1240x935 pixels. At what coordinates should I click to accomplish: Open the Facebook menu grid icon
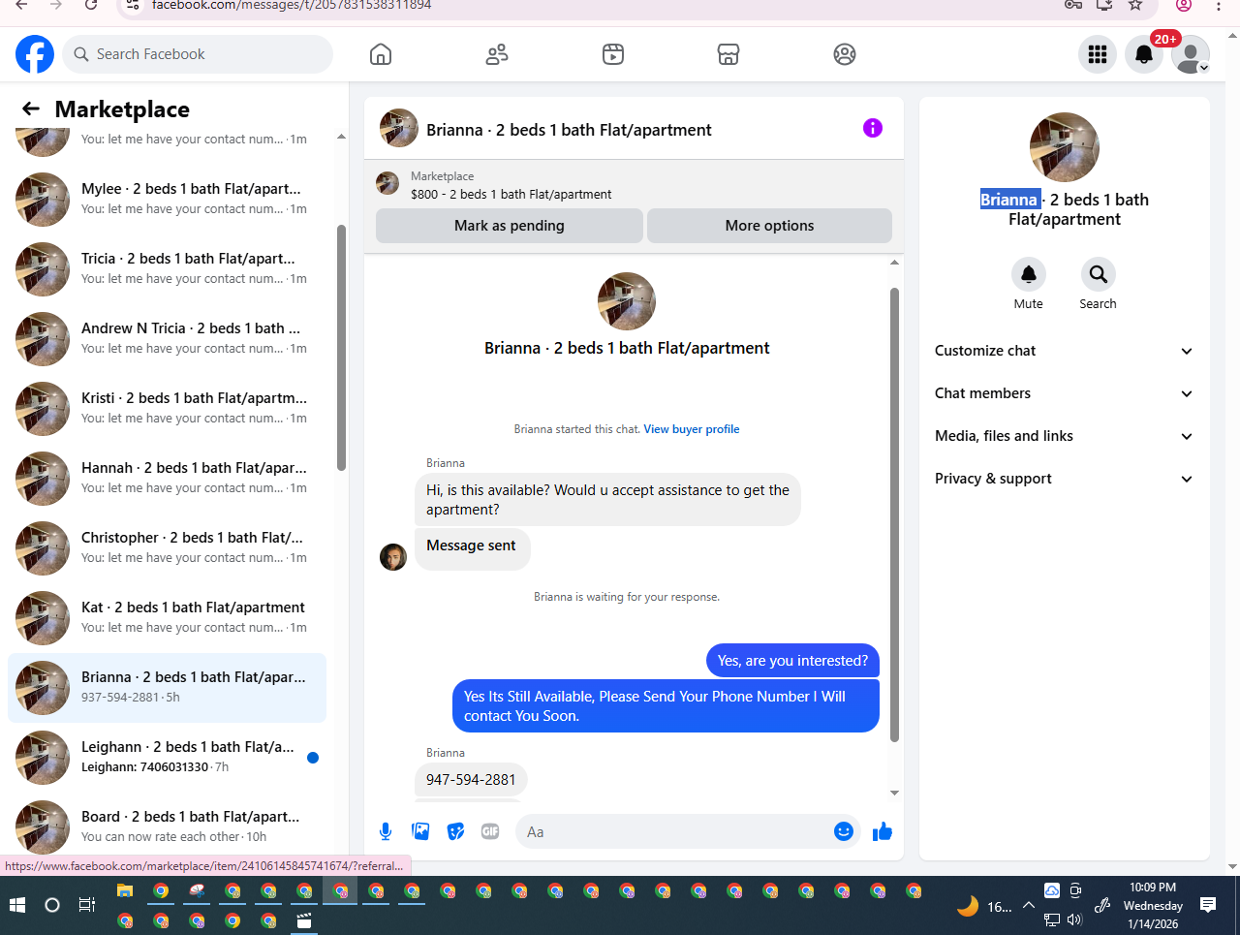(x=1098, y=54)
